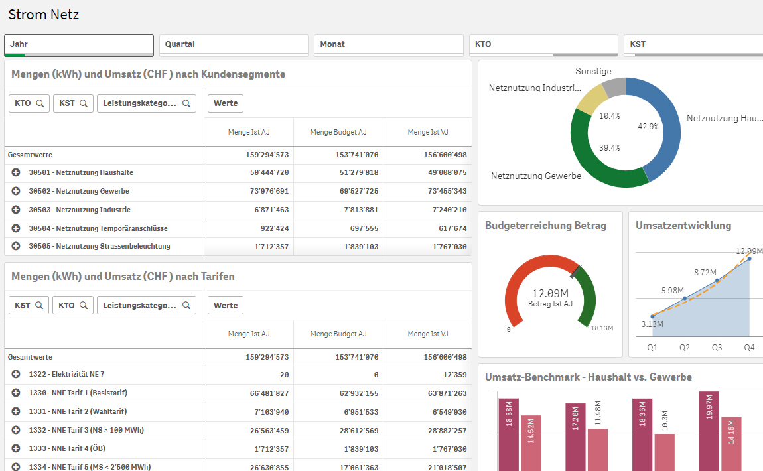Expand row 30502 - Netznutzung Gewerbe
Viewport: 763px width, 471px height.
click(15, 191)
